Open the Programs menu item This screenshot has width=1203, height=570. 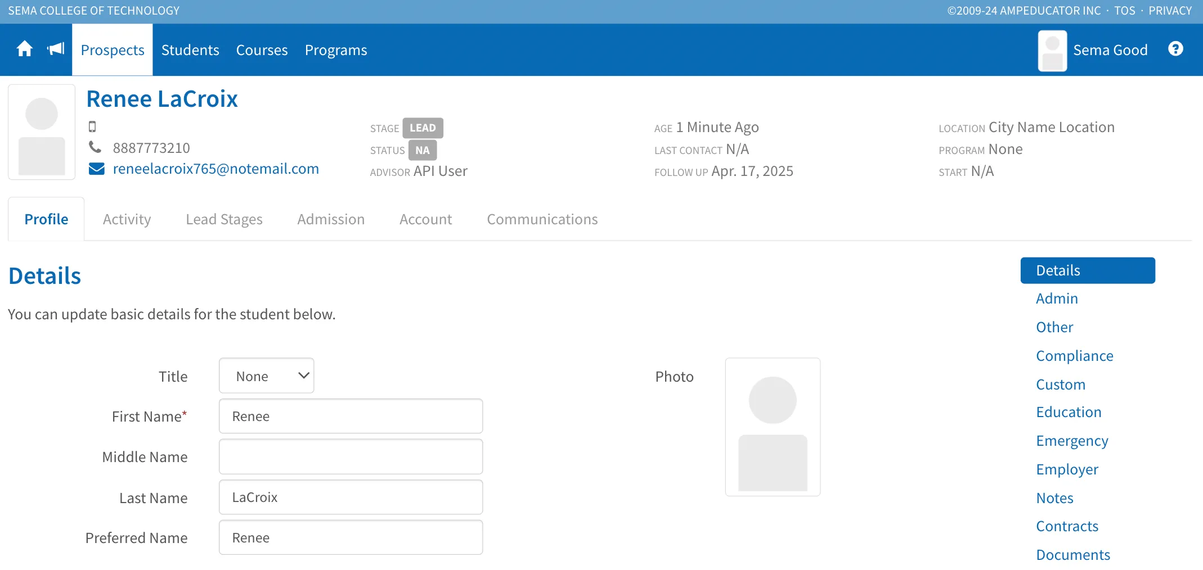tap(336, 50)
